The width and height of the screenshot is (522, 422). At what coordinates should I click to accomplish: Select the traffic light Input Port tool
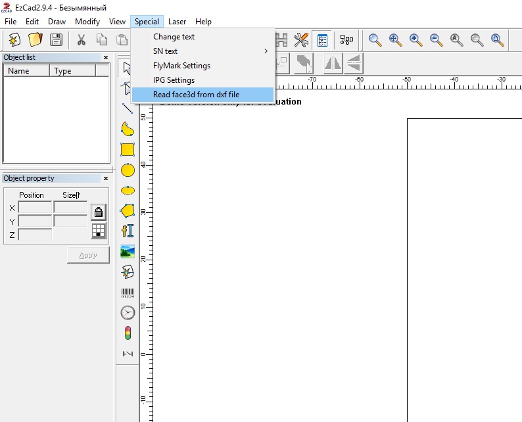coord(128,333)
